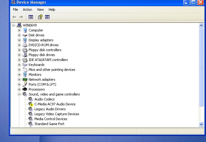The image size is (206, 142).
Task: Click the Sound, video and game controllers icon
Action: pos(25,94)
